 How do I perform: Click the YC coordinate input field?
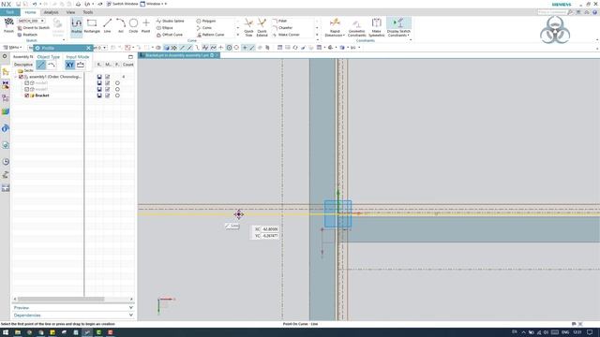pos(270,236)
